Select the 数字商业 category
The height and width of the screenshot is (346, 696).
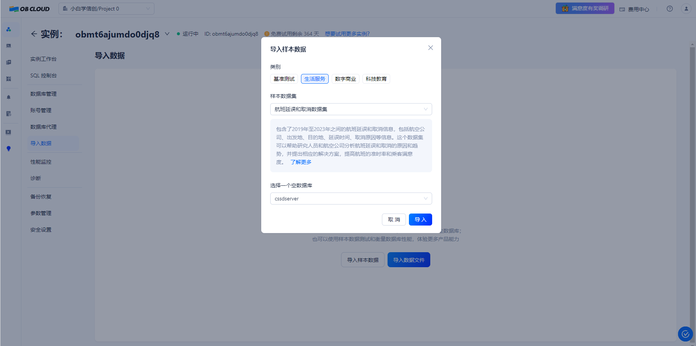coord(346,79)
